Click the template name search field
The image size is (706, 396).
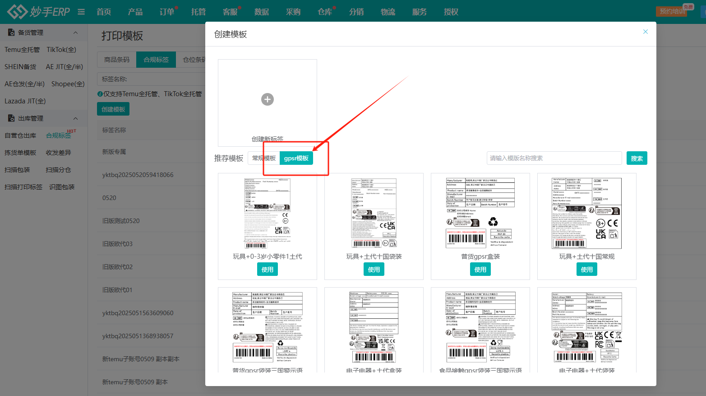[x=554, y=158]
